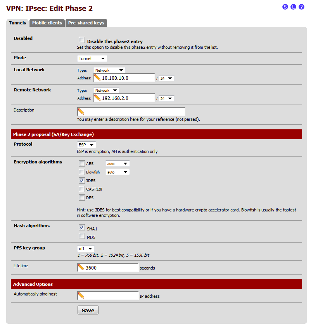311x328 pixels.
Task: Enable the DES encryption checkbox
Action: point(82,197)
